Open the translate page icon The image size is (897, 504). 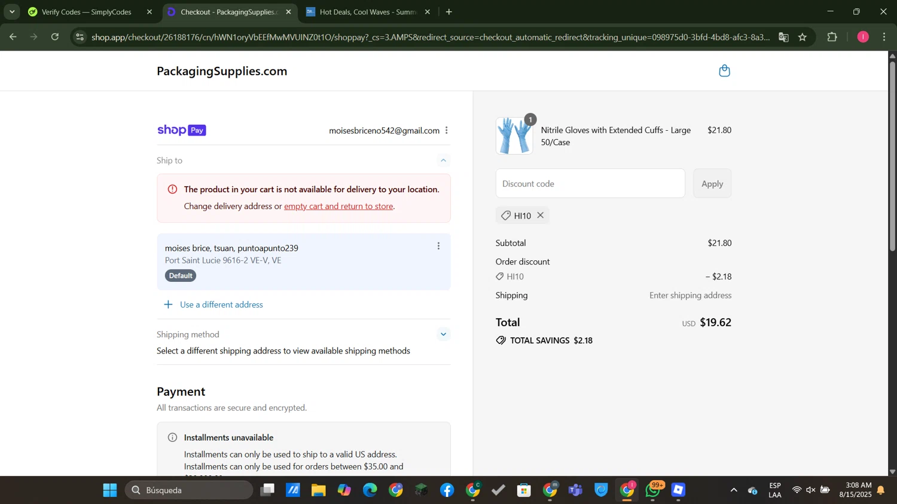[783, 37]
